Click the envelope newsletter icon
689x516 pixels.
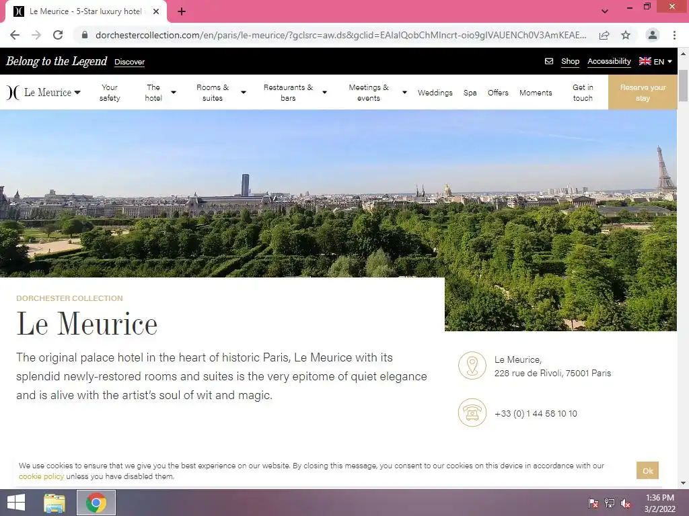pyautogui.click(x=549, y=61)
